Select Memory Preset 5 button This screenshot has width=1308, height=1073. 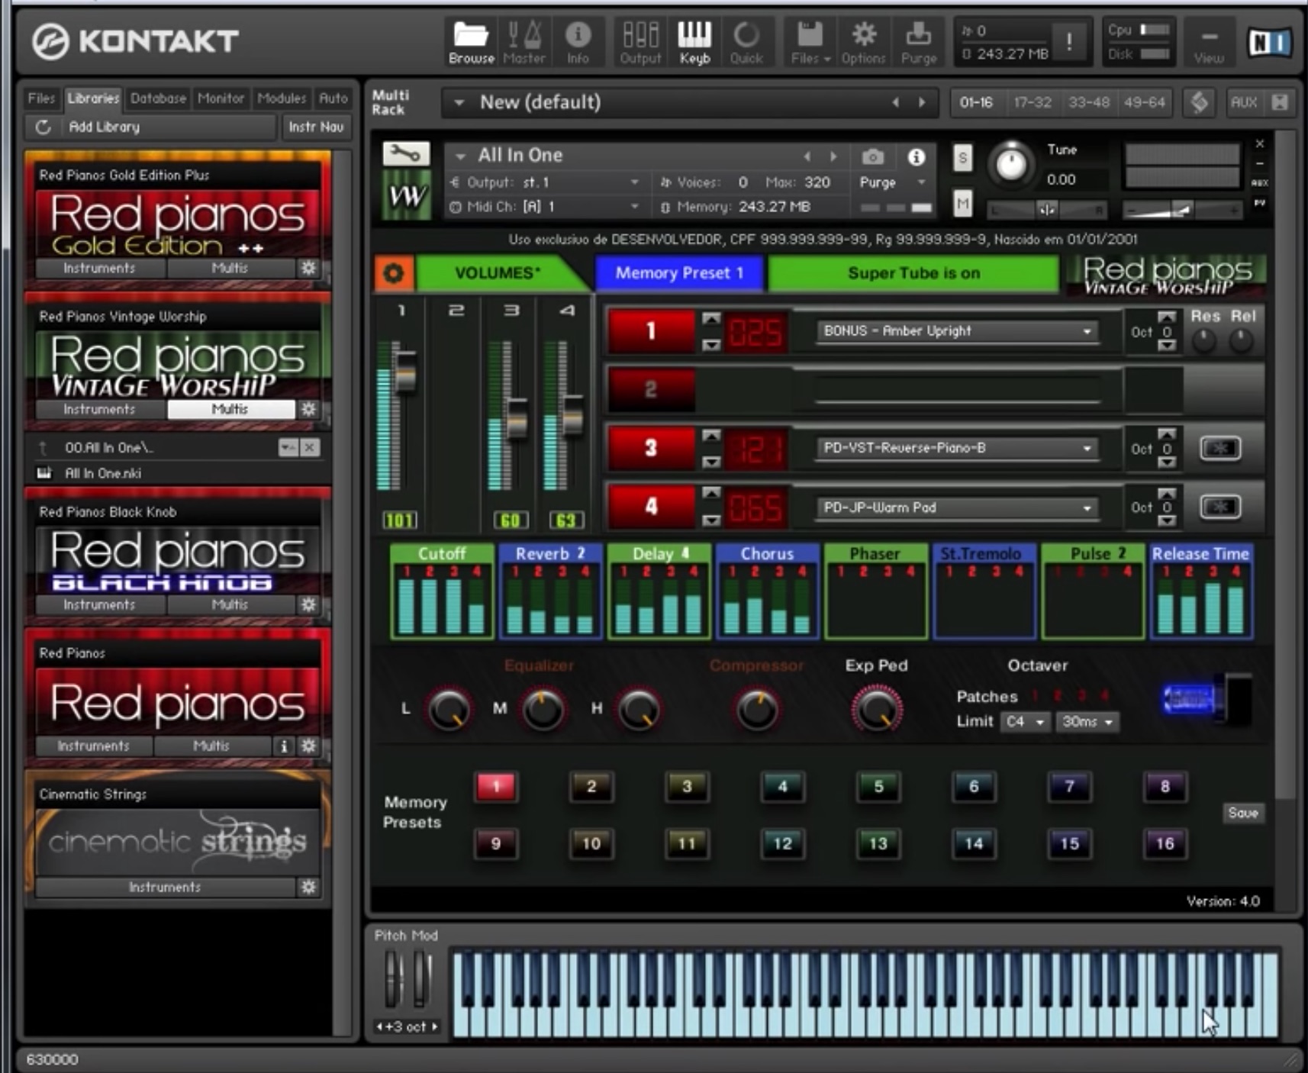(878, 786)
